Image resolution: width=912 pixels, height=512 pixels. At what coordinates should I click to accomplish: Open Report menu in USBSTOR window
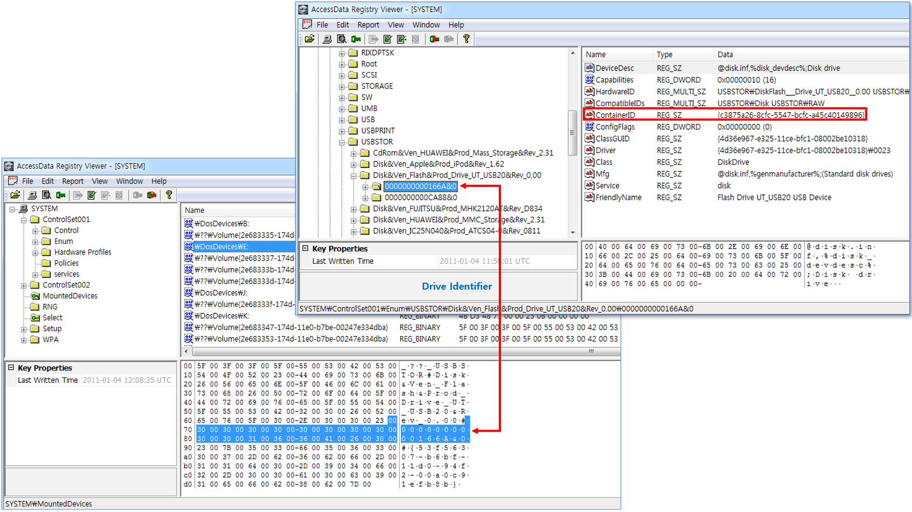tap(368, 25)
